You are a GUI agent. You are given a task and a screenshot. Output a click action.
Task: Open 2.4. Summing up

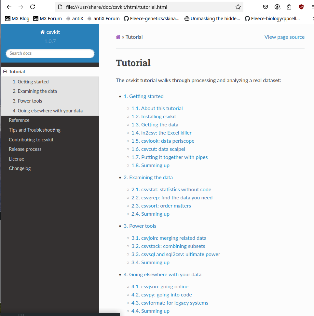click(x=150, y=214)
